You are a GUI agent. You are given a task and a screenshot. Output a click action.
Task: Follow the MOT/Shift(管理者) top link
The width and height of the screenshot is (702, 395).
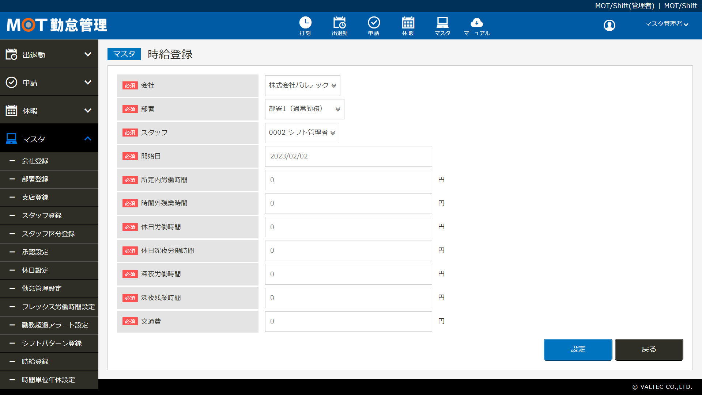[624, 6]
